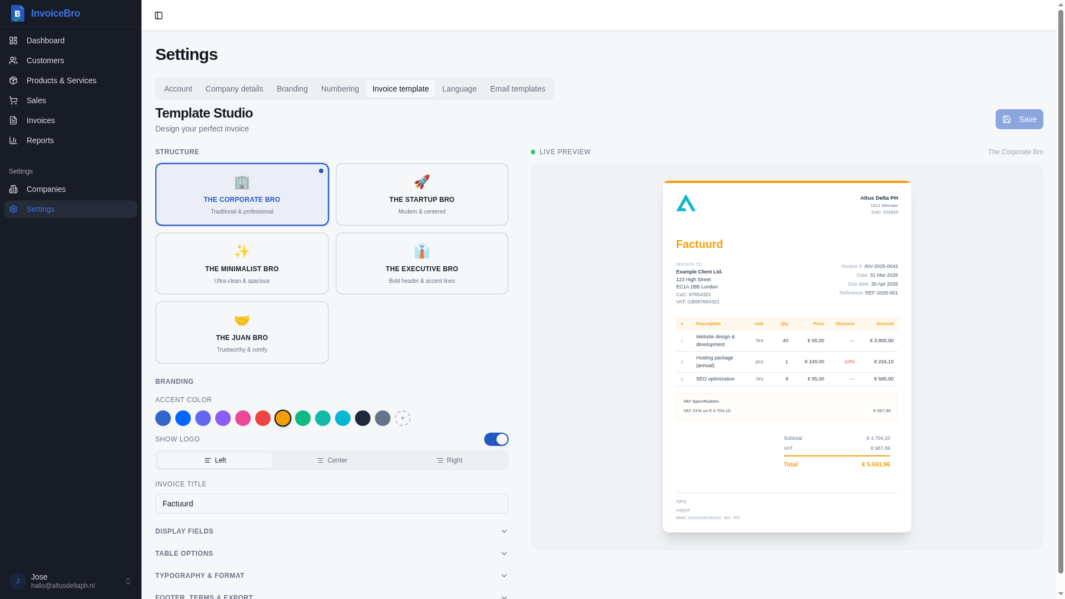
Task: Pick the emerald green accent color
Action: [x=303, y=418]
